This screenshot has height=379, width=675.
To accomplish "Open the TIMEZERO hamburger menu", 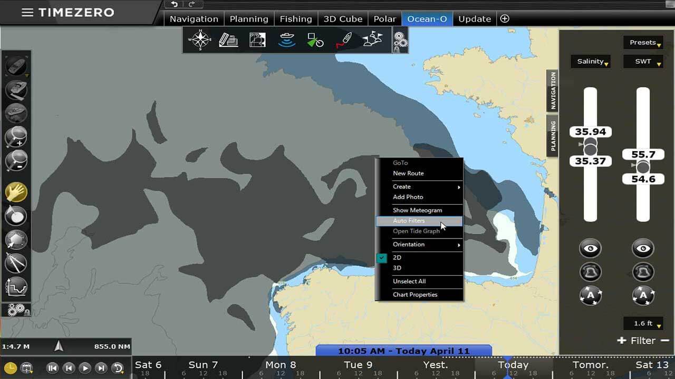I will (x=27, y=13).
